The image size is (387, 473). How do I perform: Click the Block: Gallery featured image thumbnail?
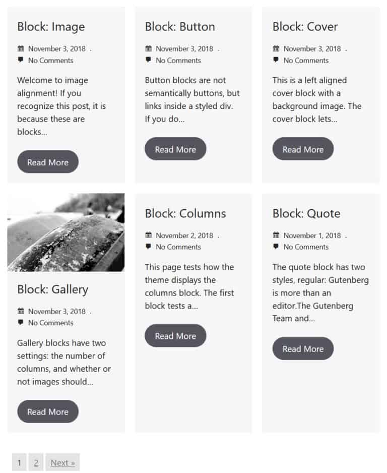point(66,232)
